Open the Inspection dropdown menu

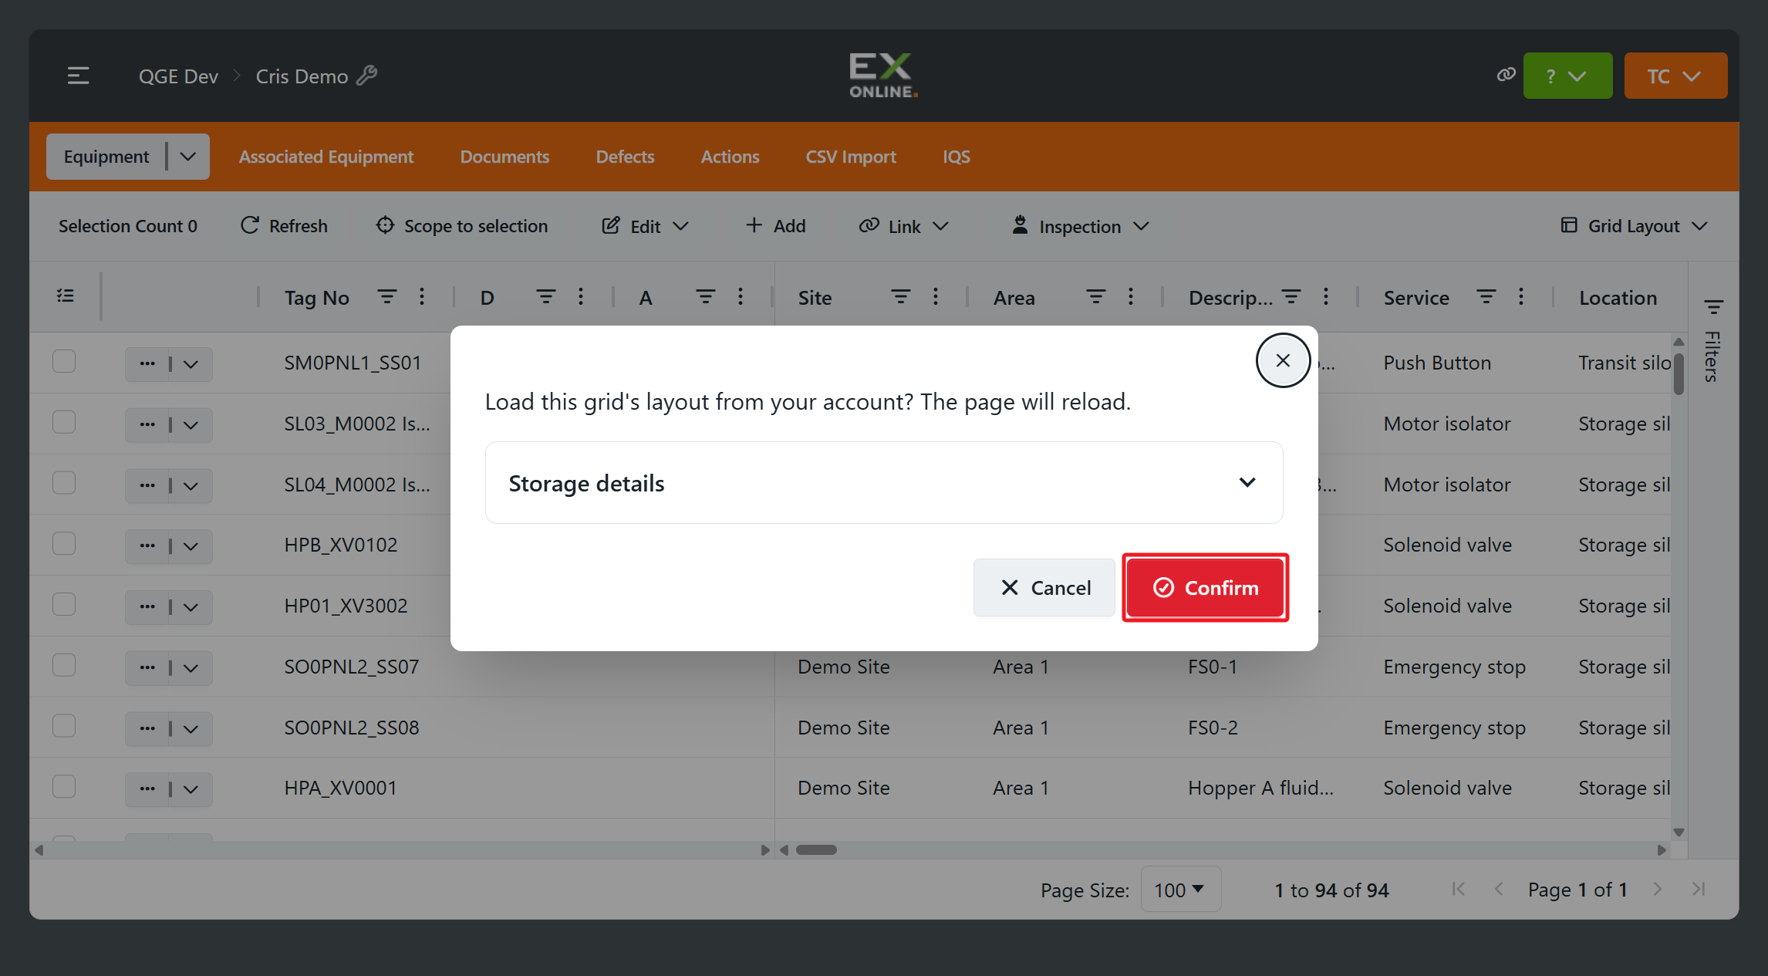pyautogui.click(x=1080, y=226)
